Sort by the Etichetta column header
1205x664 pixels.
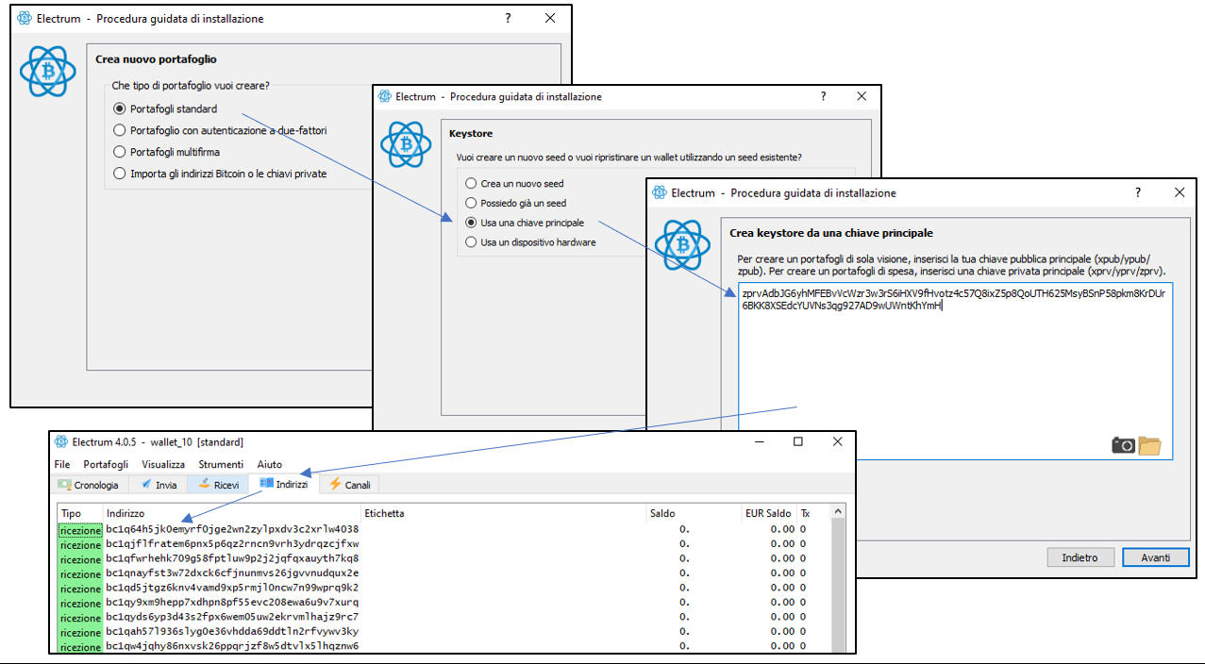pyautogui.click(x=504, y=513)
